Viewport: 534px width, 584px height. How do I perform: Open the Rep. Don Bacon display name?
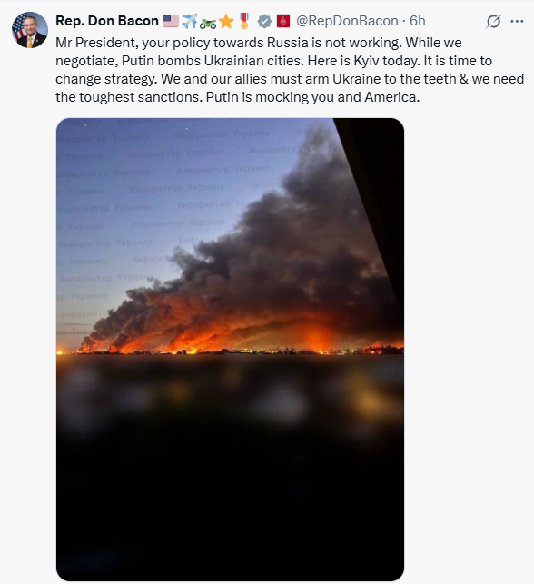pyautogui.click(x=107, y=21)
